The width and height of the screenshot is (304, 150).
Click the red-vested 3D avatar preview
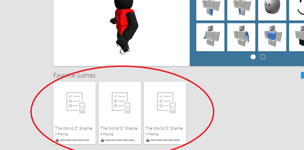123,27
